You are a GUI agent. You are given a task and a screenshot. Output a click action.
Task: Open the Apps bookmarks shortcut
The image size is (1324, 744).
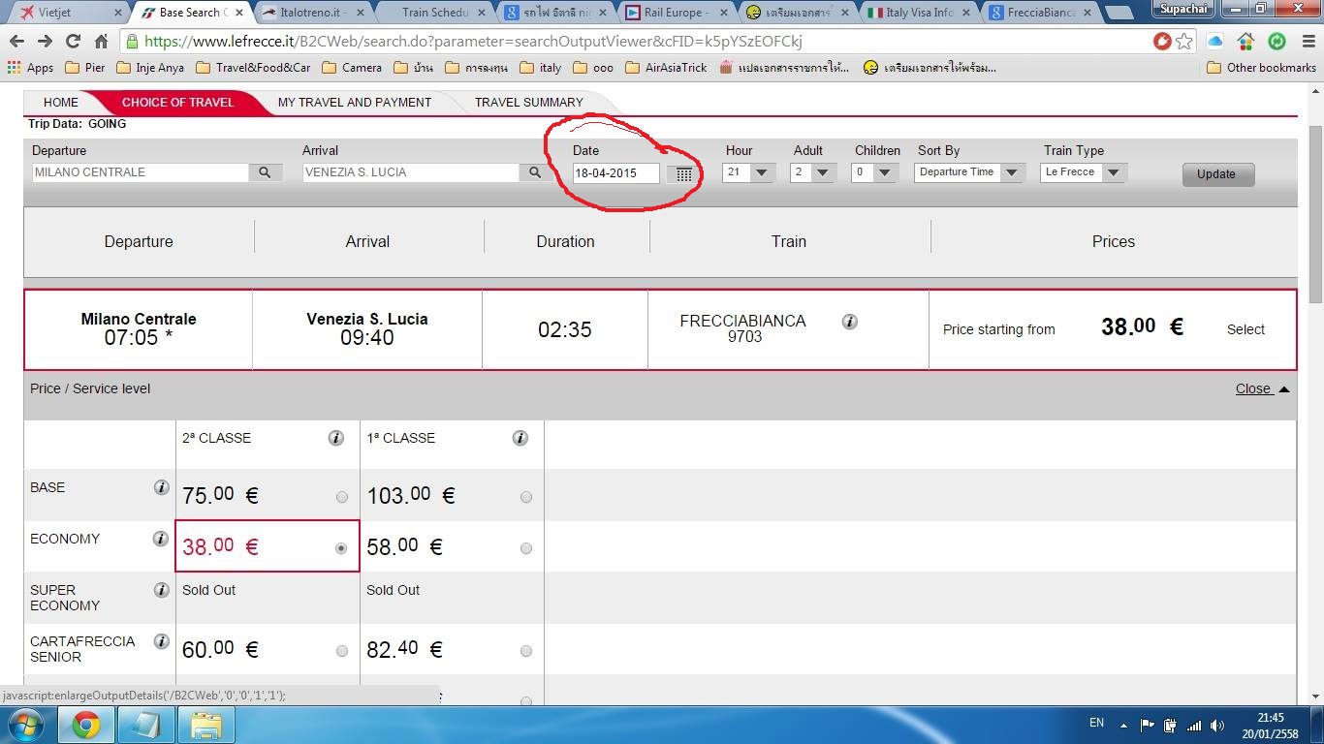pyautogui.click(x=30, y=68)
